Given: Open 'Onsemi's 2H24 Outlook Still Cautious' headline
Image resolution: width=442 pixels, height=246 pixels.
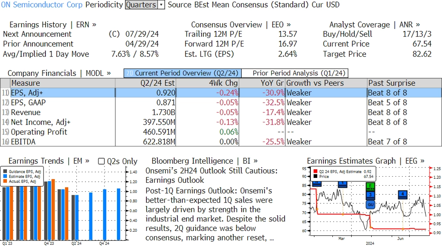Looking at the screenshot, I should [212, 175].
